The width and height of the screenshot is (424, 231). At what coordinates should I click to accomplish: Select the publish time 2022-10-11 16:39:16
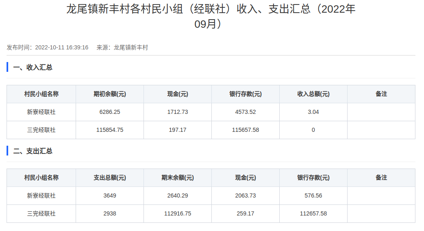[62, 47]
